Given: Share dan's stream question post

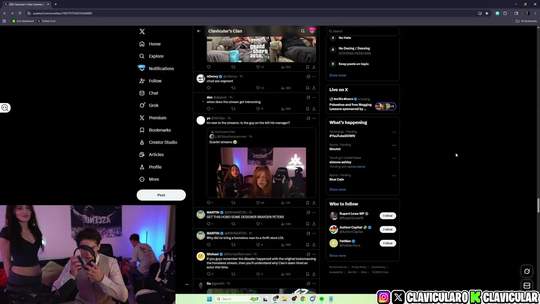Looking at the screenshot, I should [314, 109].
